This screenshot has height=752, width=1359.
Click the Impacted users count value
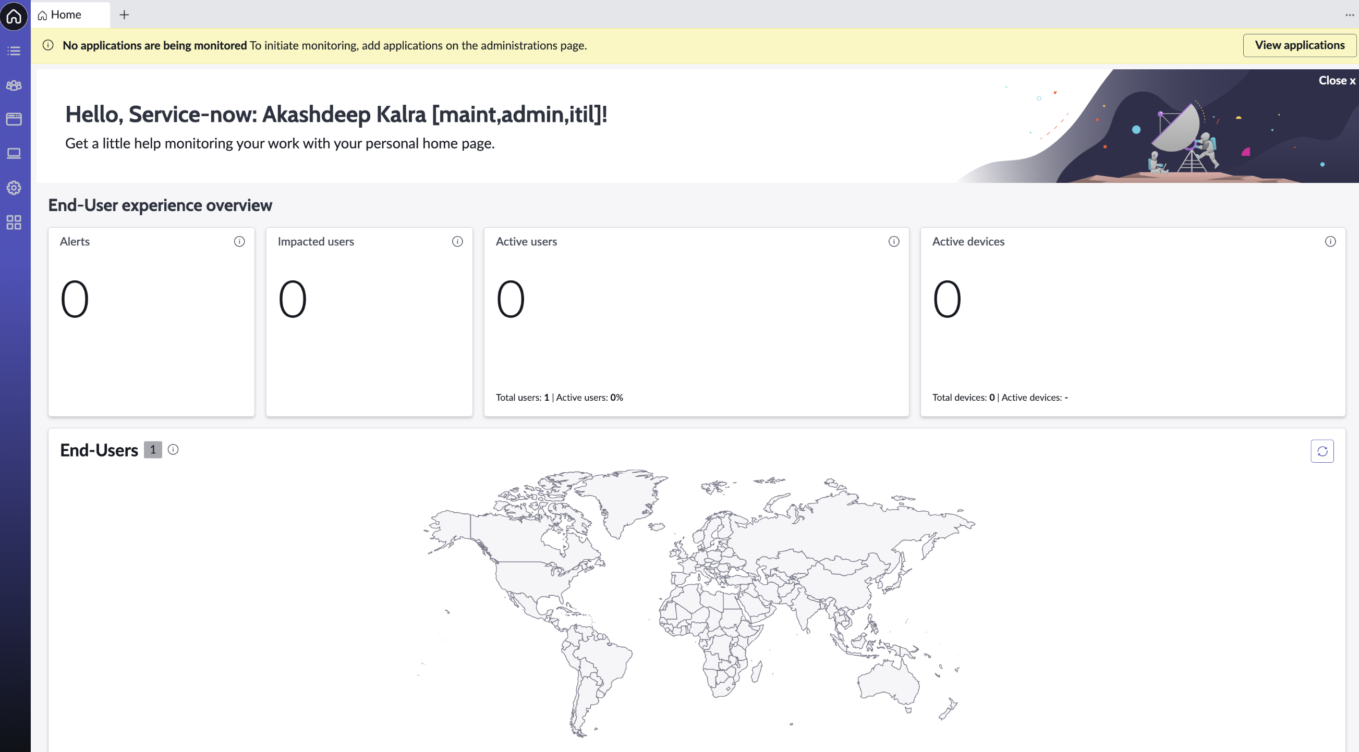[292, 299]
